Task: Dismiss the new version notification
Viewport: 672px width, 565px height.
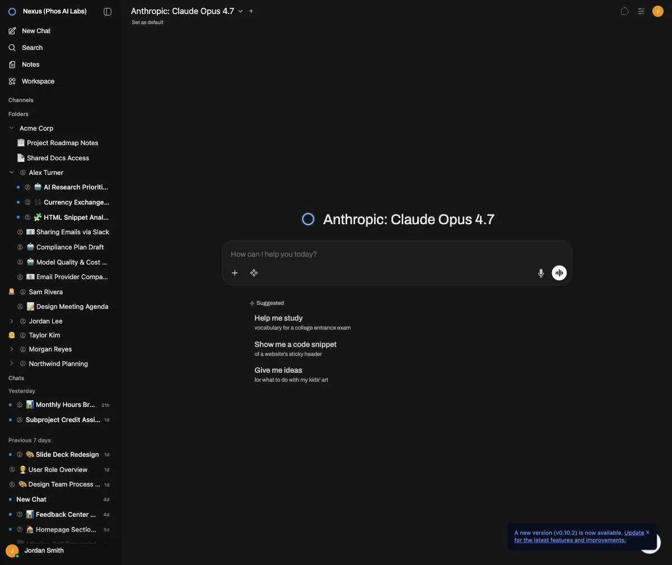Action: click(x=648, y=532)
